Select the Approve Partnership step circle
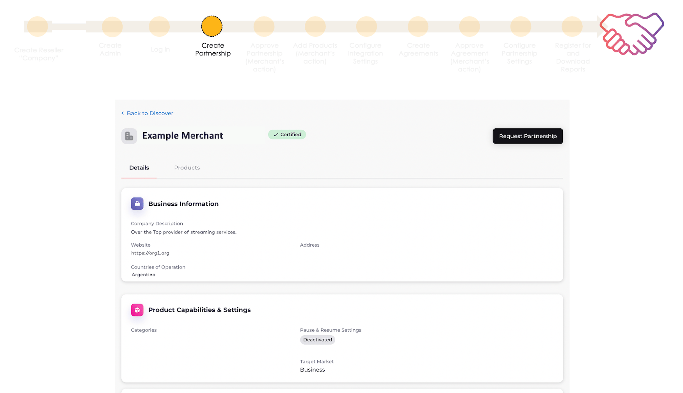The height and width of the screenshot is (393, 683). click(264, 27)
